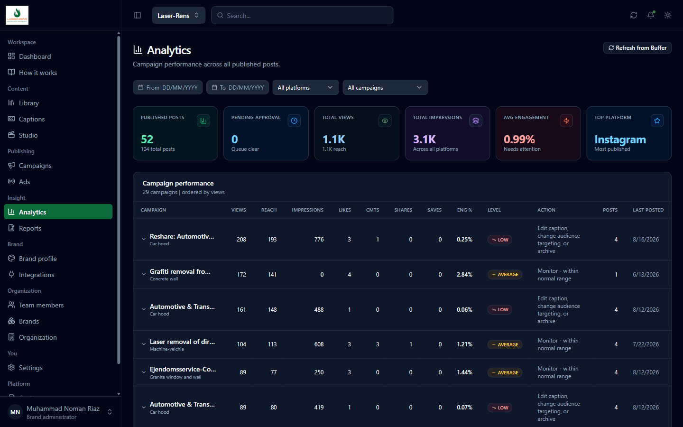Open How it works page
Screen dimensions: 683x427
[x=58, y=73]
